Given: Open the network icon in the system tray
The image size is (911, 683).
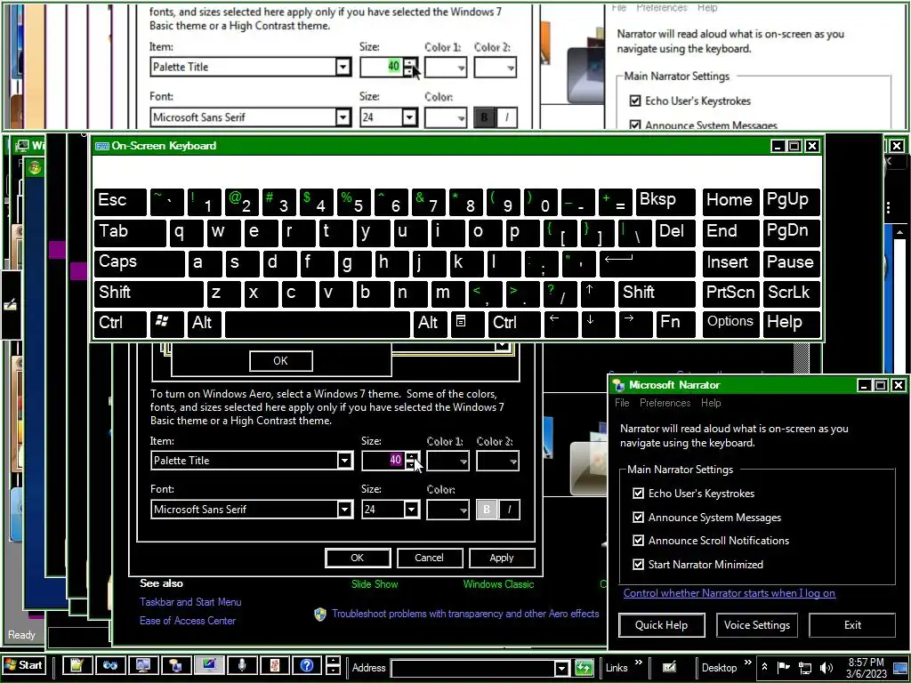Looking at the screenshot, I should tap(804, 668).
